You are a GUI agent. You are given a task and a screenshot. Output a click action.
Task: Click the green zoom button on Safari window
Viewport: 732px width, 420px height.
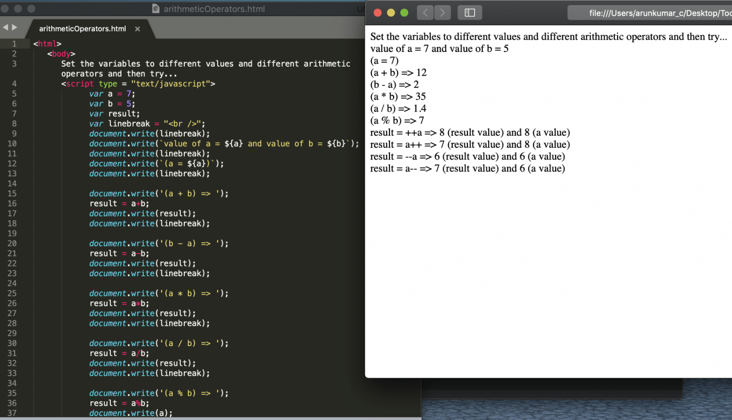click(x=404, y=13)
